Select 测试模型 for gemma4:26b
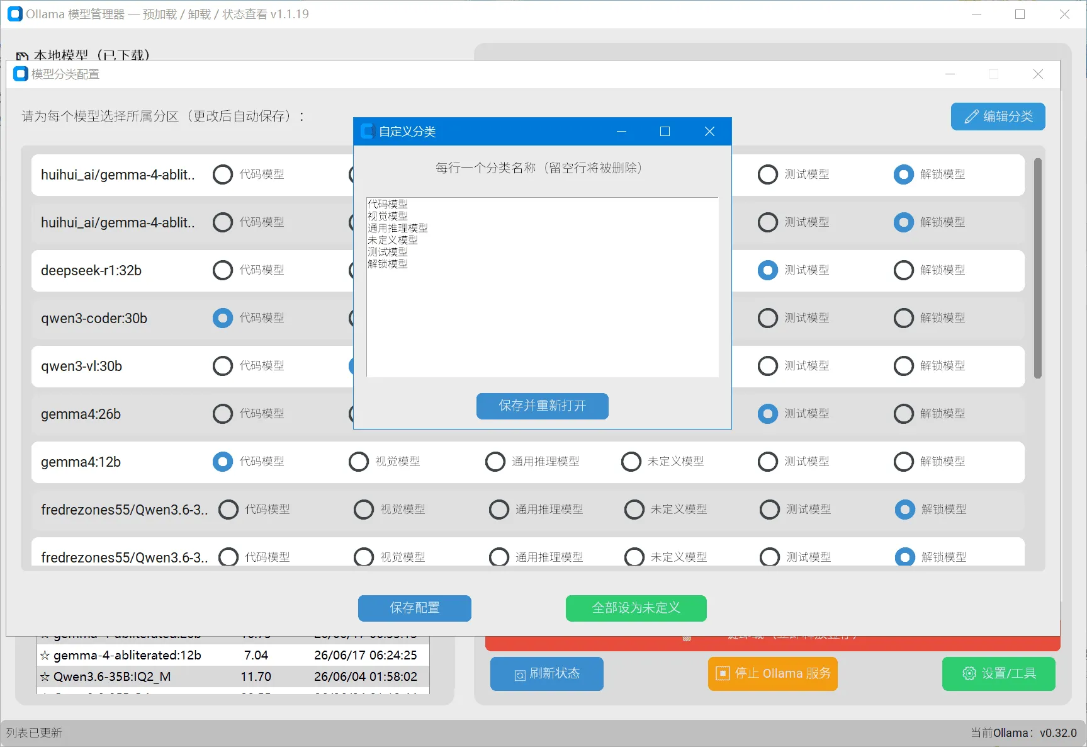Viewport: 1087px width, 747px height. pos(768,414)
